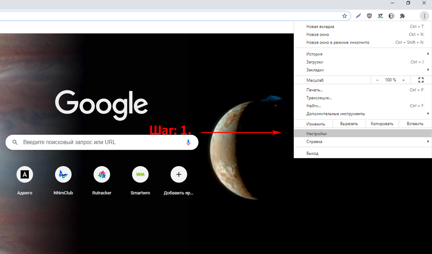Restore down the browser window
This screenshot has width=432, height=254.
pyautogui.click(x=408, y=3)
